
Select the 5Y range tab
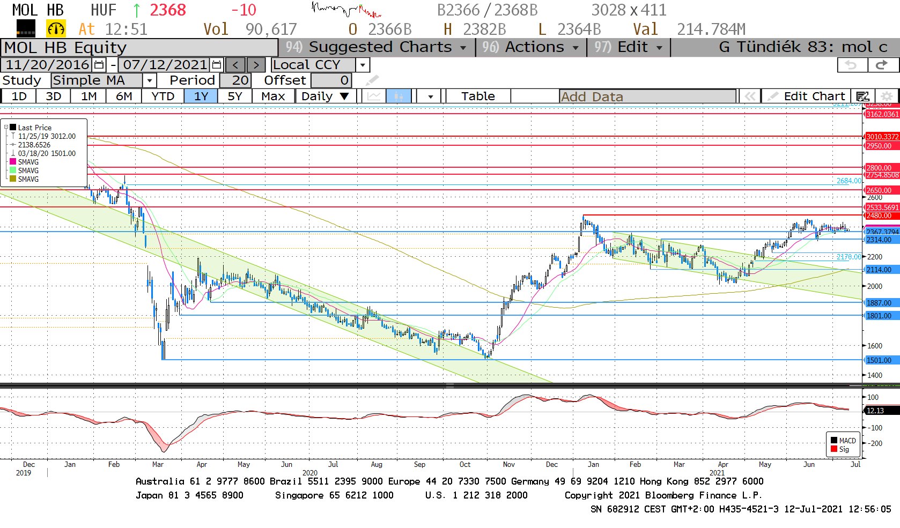pyautogui.click(x=235, y=96)
